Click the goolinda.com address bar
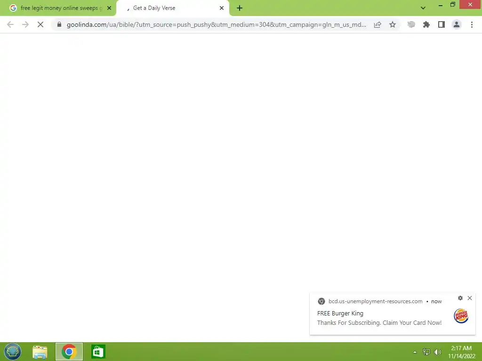 (x=216, y=24)
